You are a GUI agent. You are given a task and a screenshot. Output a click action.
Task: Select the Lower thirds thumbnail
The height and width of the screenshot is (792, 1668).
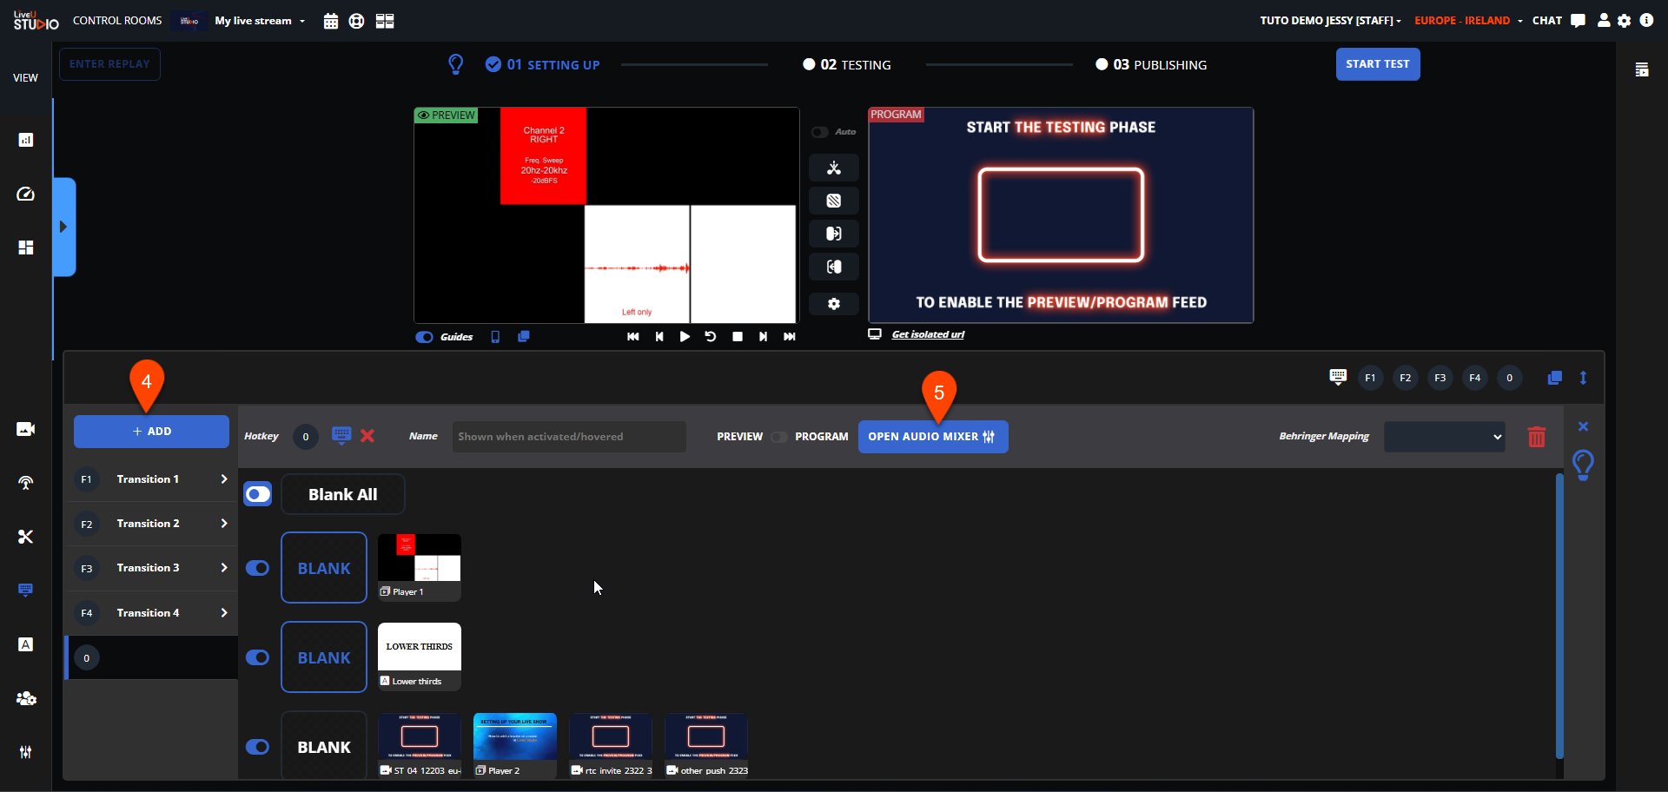point(419,656)
